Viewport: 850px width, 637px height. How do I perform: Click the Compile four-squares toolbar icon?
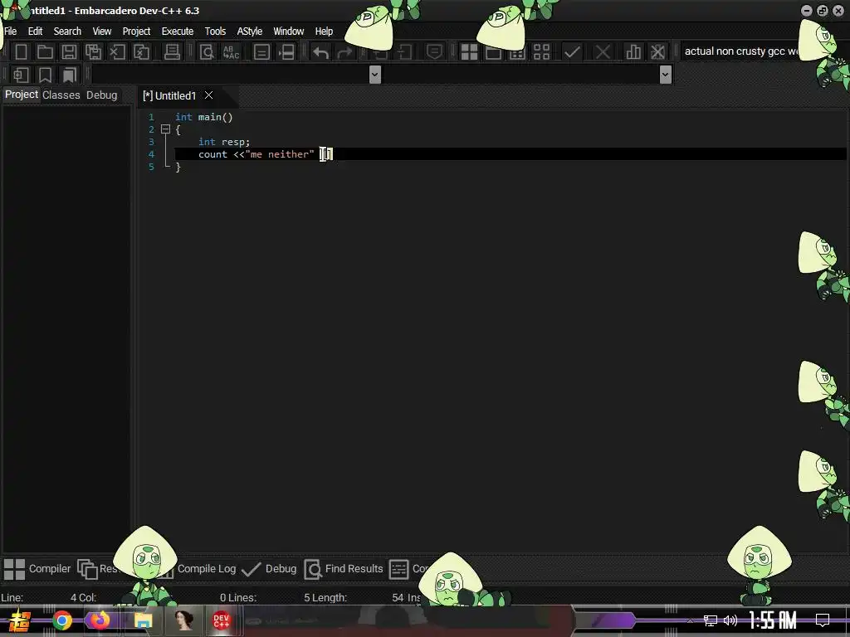click(469, 52)
